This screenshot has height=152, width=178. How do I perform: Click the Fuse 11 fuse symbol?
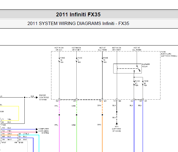click(x=102, y=60)
